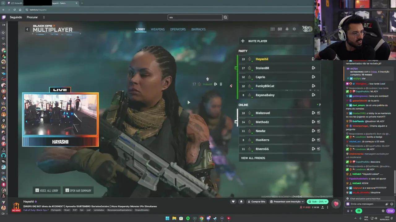This screenshot has width=396, height=222.
Task: Click the taskbar volume speaker icon
Action: (376, 218)
